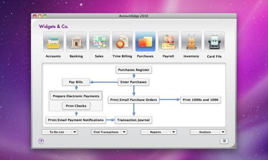Viewport: 268px width, 160px height.
Task: Click the Analysis button
Action: pyautogui.click(x=205, y=132)
